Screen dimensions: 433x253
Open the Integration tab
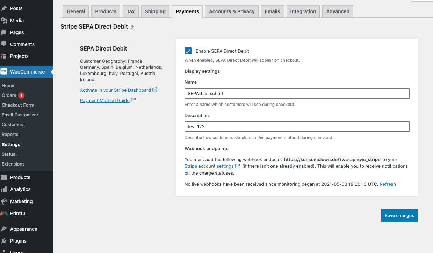click(x=303, y=11)
